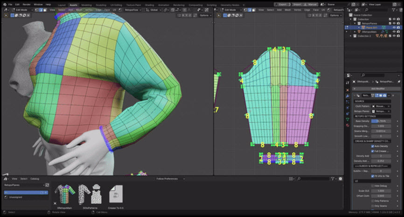The image size is (404, 217).
Task: Add a new view layer icon
Action: click(x=395, y=4)
